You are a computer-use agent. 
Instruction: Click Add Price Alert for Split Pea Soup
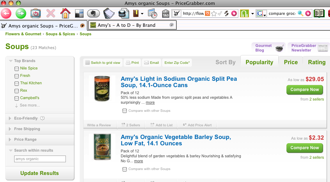(197, 125)
